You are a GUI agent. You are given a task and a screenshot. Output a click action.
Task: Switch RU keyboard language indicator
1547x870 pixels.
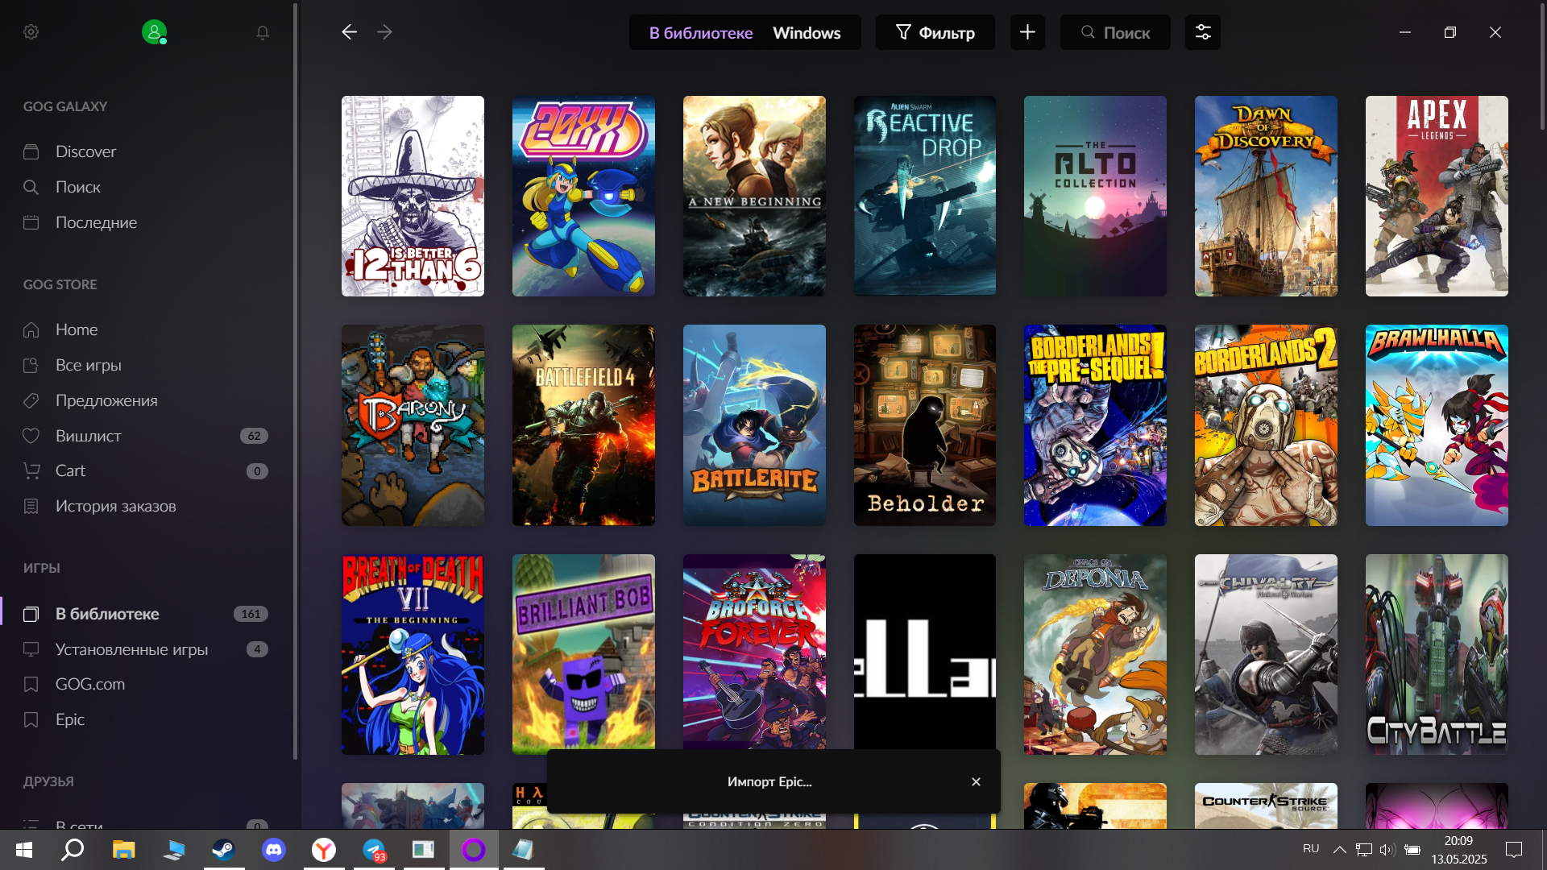(x=1311, y=849)
